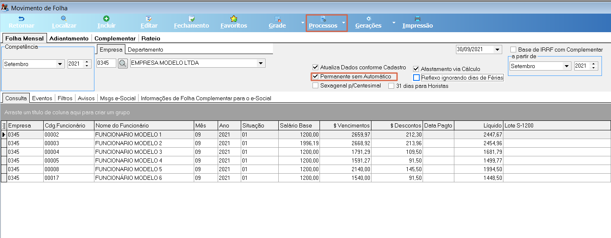The height and width of the screenshot is (238, 611).
Task: Switch to Complementar tab
Action: [x=115, y=38]
